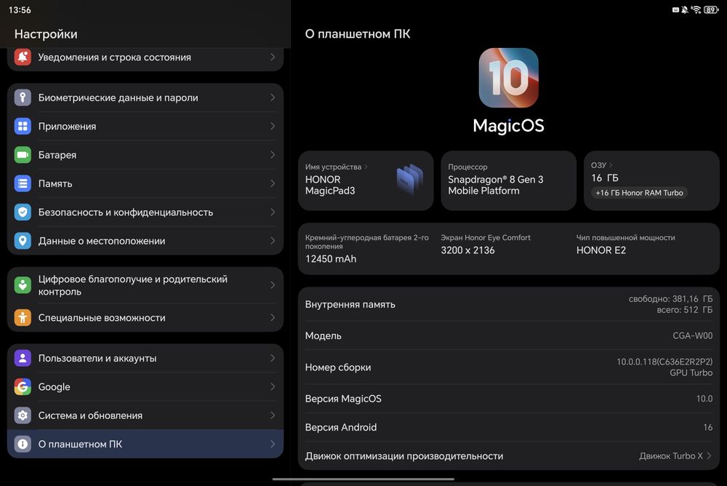Tap the arrow next to Имя устройства
The width and height of the screenshot is (727, 486).
(366, 167)
